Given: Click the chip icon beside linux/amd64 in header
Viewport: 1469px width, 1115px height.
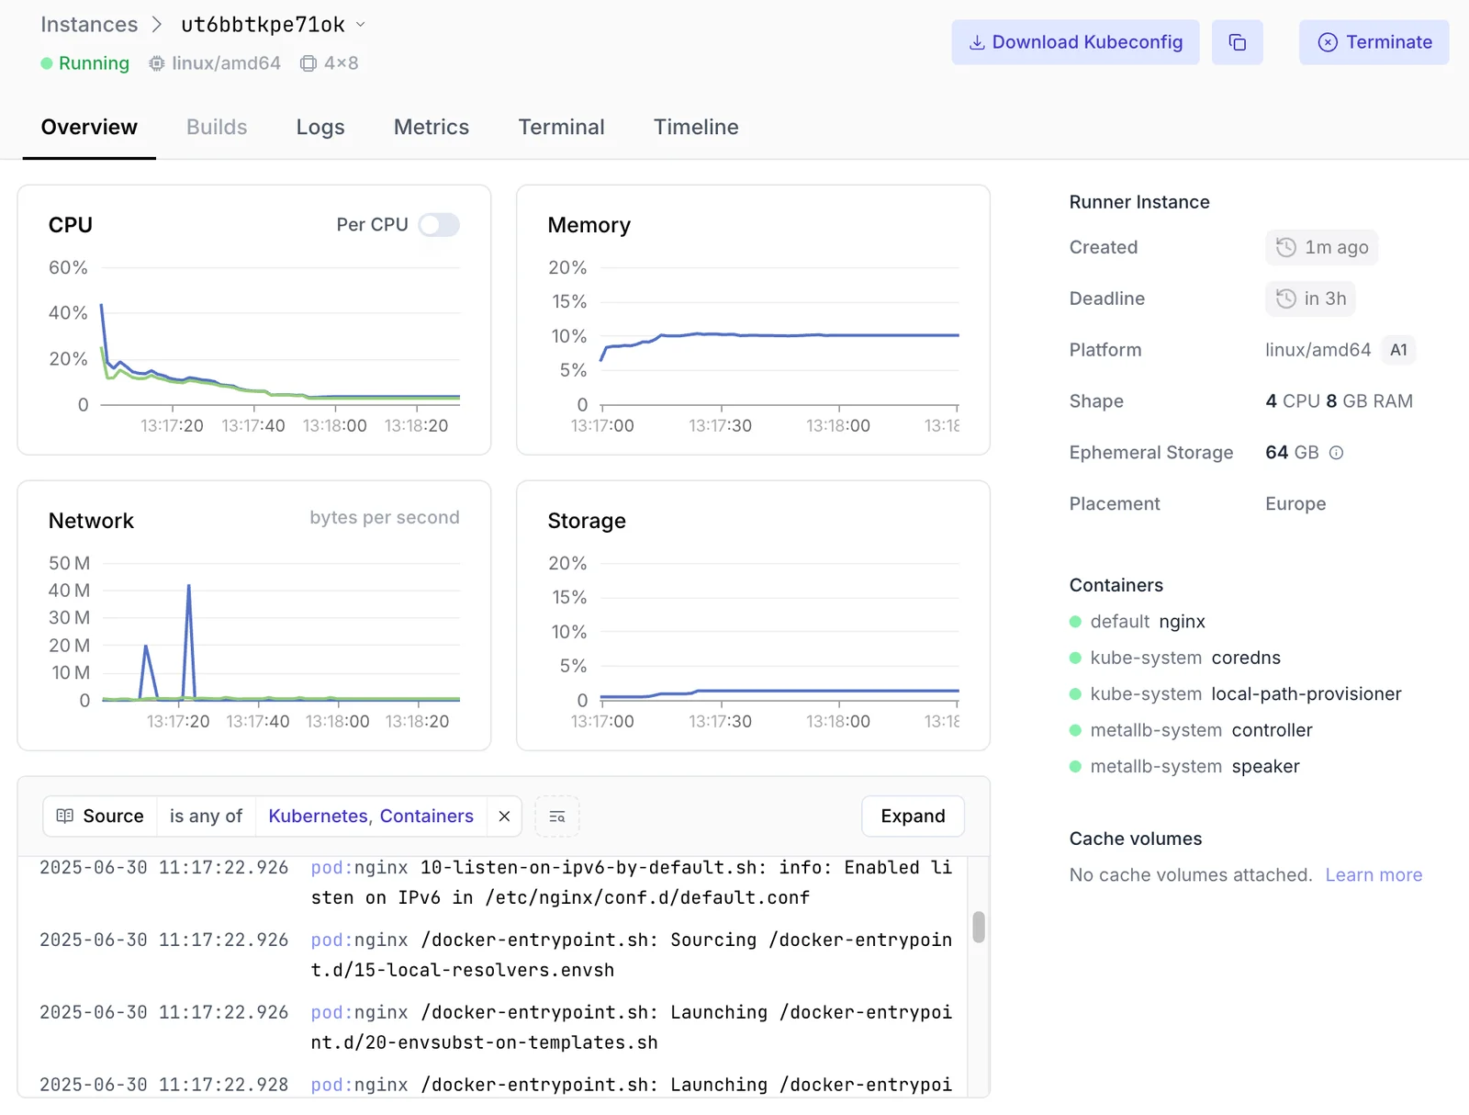Looking at the screenshot, I should coord(157,63).
